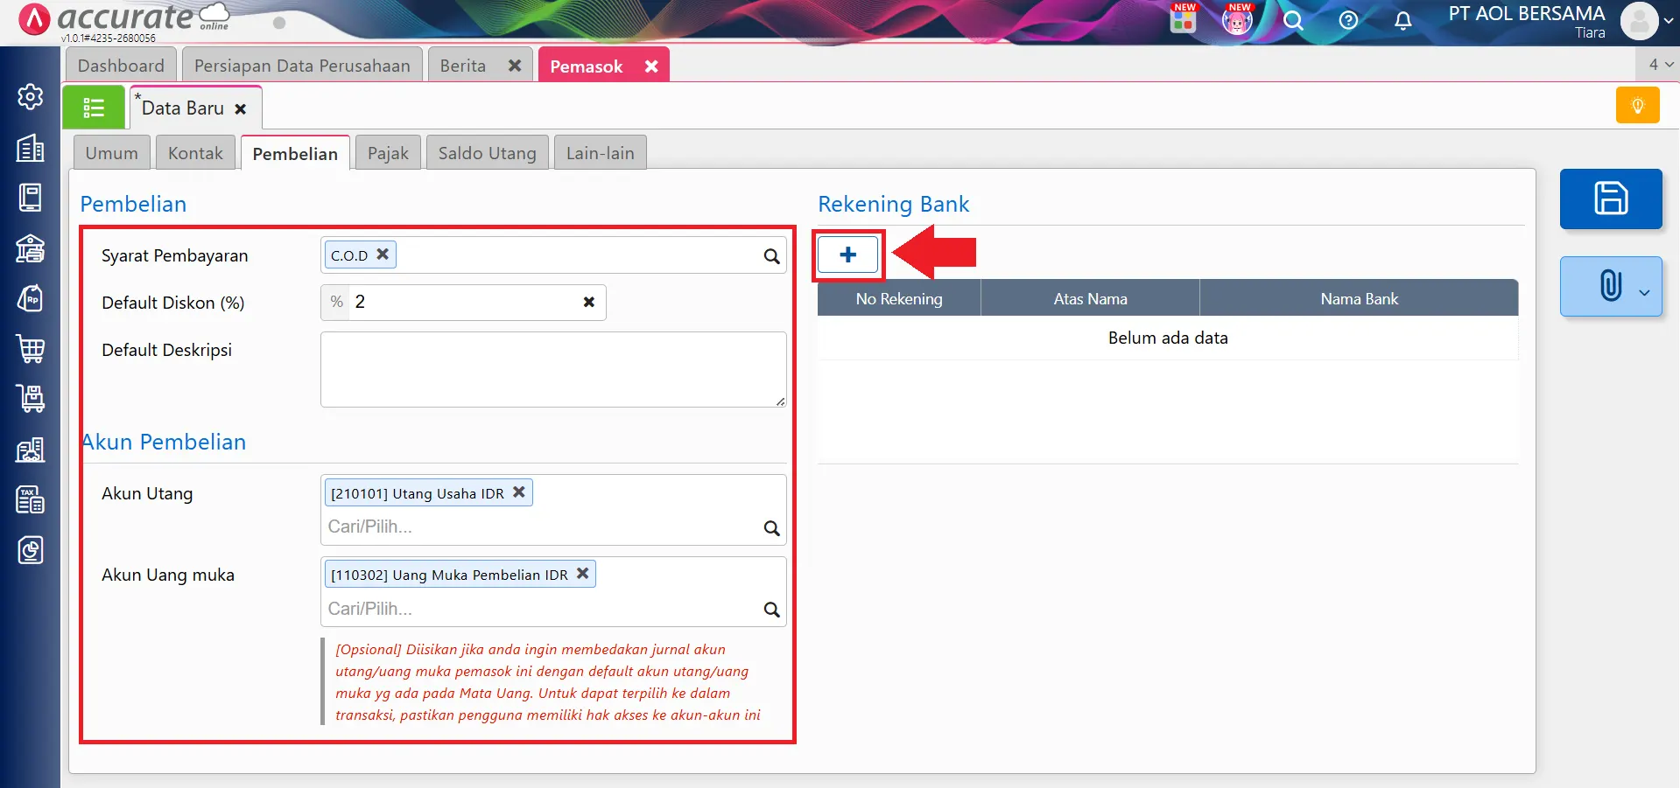Select the Pemasok tab
This screenshot has height=788, width=1680.
point(587,66)
